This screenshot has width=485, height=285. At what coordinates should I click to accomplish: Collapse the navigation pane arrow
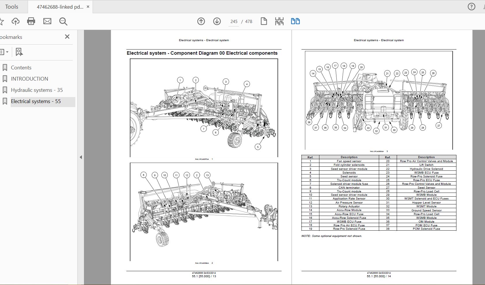tap(81, 157)
